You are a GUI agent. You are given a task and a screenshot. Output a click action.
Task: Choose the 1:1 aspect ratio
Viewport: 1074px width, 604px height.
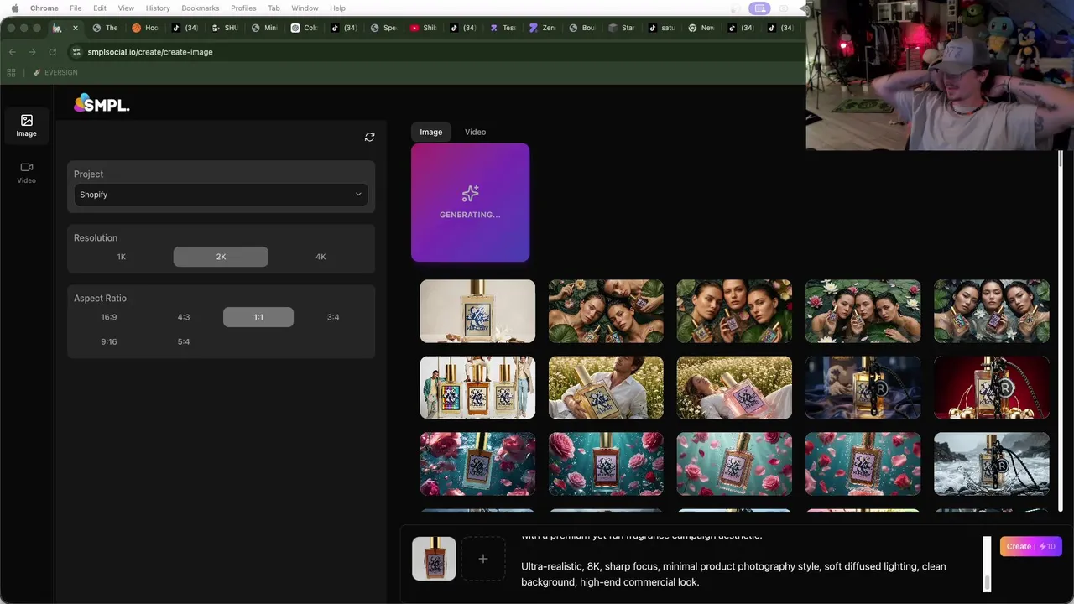(x=258, y=317)
